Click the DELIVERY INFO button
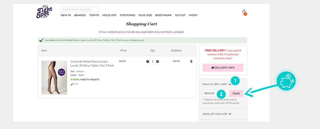The image size is (320, 129). [223, 68]
